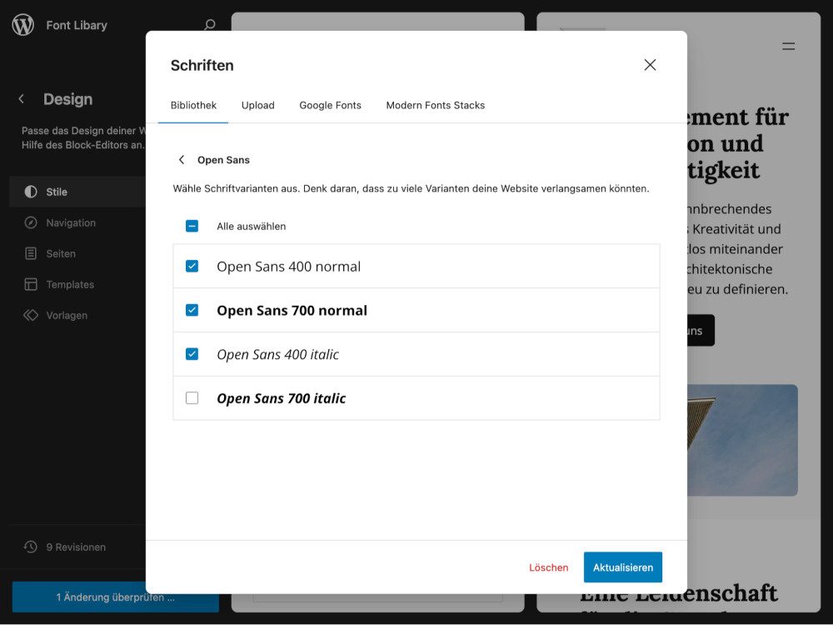The height and width of the screenshot is (625, 833).
Task: Switch to the Google Fonts tab
Action: [330, 105]
